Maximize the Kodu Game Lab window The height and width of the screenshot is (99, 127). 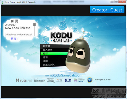coord(116,2)
